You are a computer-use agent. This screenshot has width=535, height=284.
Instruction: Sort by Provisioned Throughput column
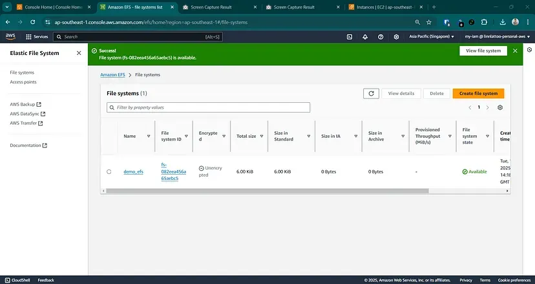pyautogui.click(x=450, y=136)
